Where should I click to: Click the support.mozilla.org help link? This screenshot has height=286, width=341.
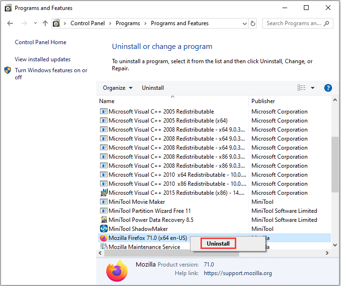pyautogui.click(x=238, y=273)
